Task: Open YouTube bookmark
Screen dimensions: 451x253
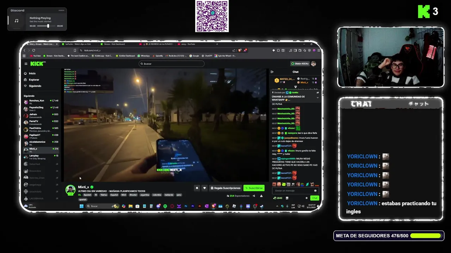Action: (35, 56)
